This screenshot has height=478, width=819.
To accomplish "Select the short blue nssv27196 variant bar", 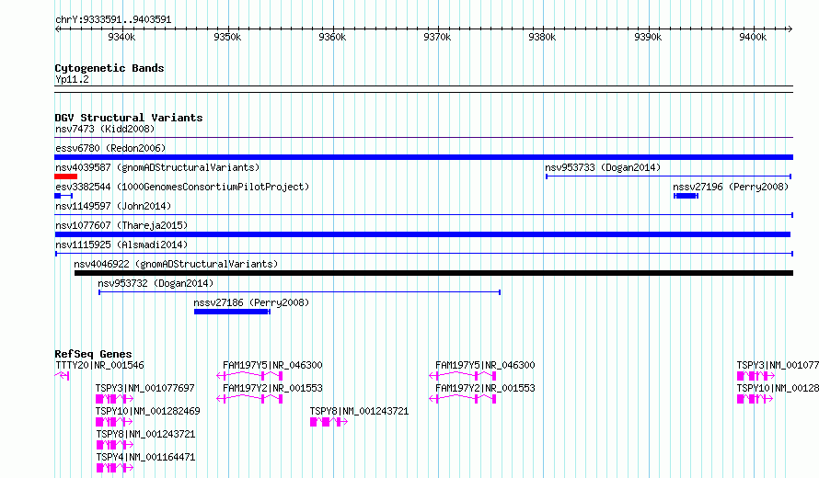I will [686, 196].
